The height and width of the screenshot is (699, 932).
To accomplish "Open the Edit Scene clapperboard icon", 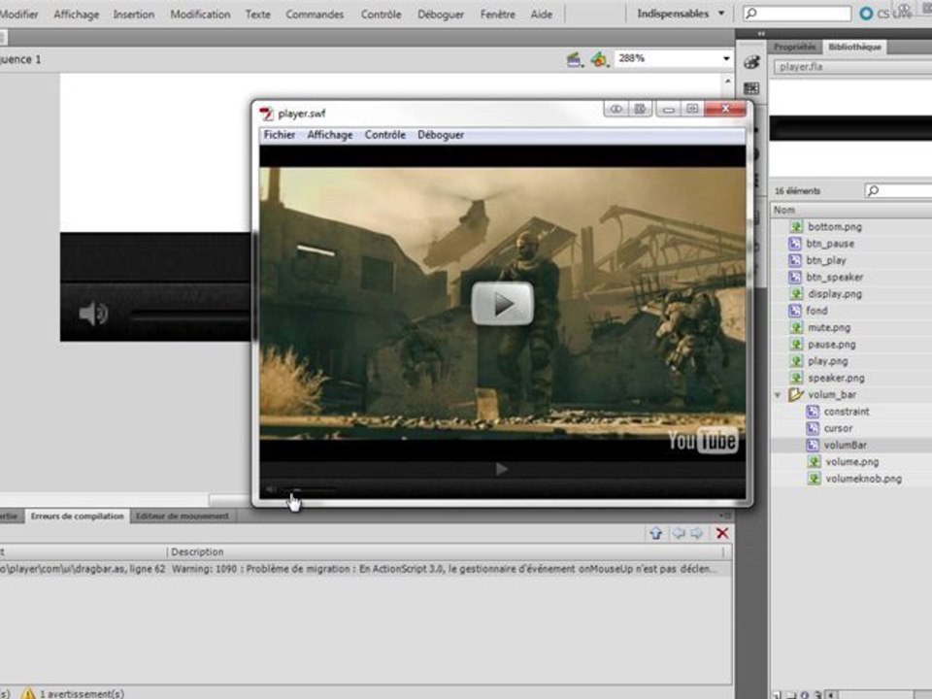I will point(574,59).
